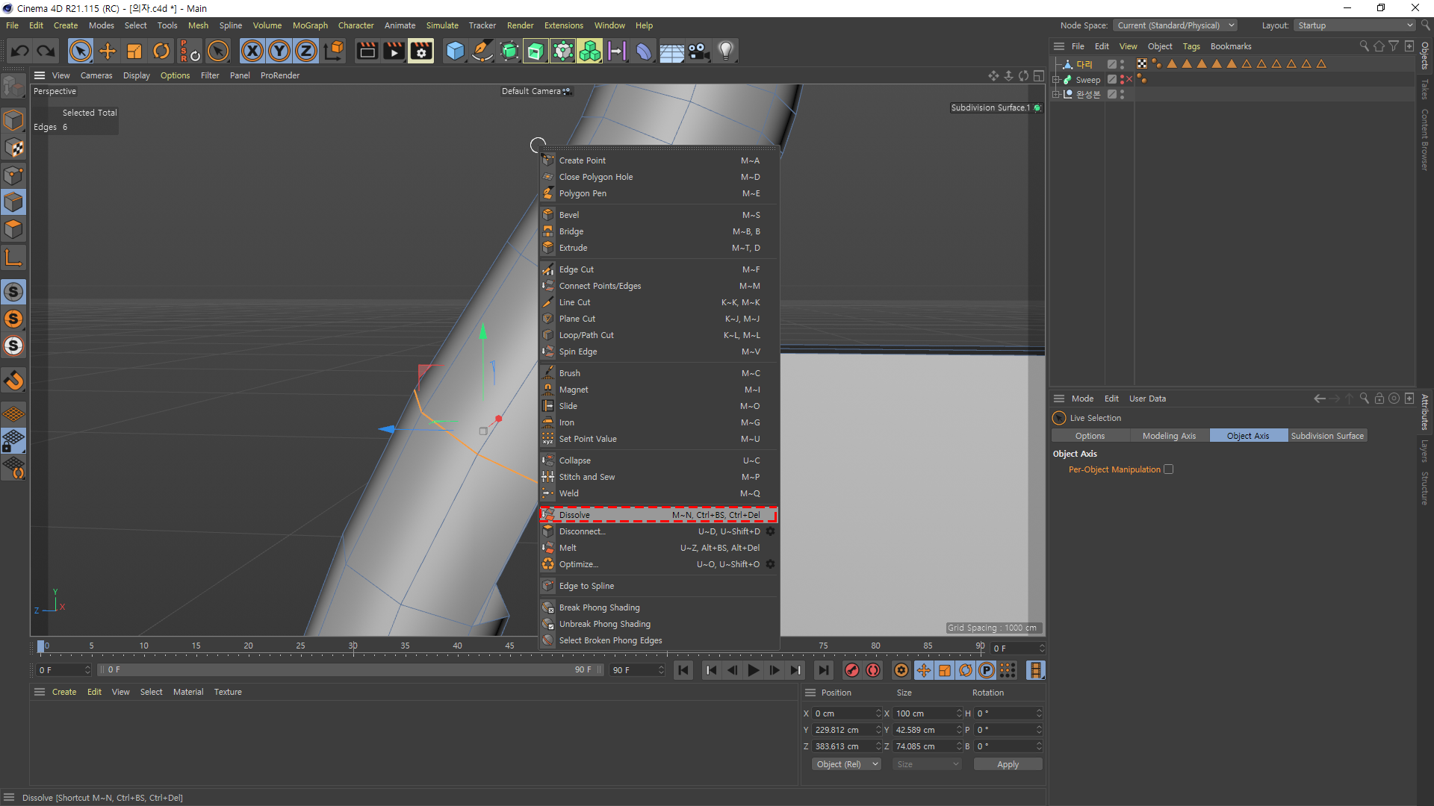This screenshot has height=806, width=1434.
Task: Open Edit Render Settings icon
Action: (421, 51)
